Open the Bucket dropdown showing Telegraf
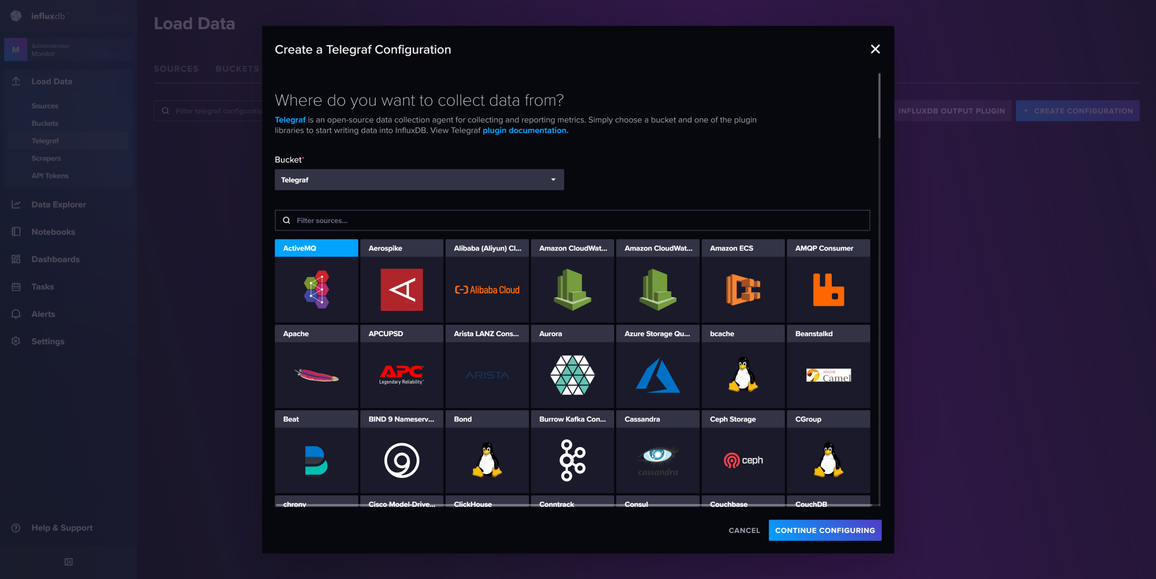 (x=419, y=180)
